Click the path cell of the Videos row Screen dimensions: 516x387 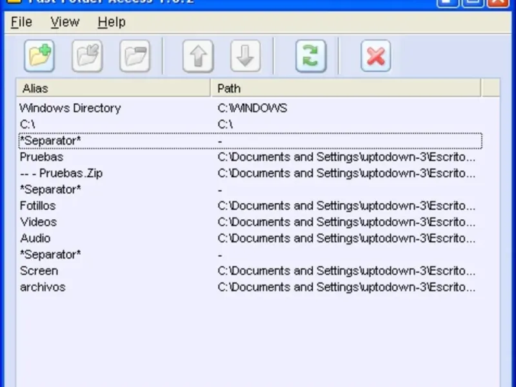(x=346, y=222)
